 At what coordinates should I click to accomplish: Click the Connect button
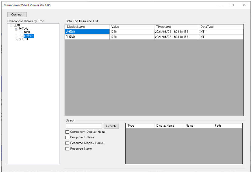coord(17,15)
